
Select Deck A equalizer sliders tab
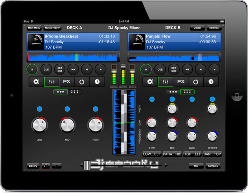tap(52, 82)
